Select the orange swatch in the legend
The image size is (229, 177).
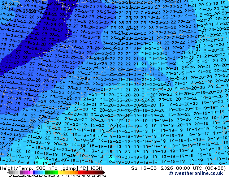tap(74, 172)
